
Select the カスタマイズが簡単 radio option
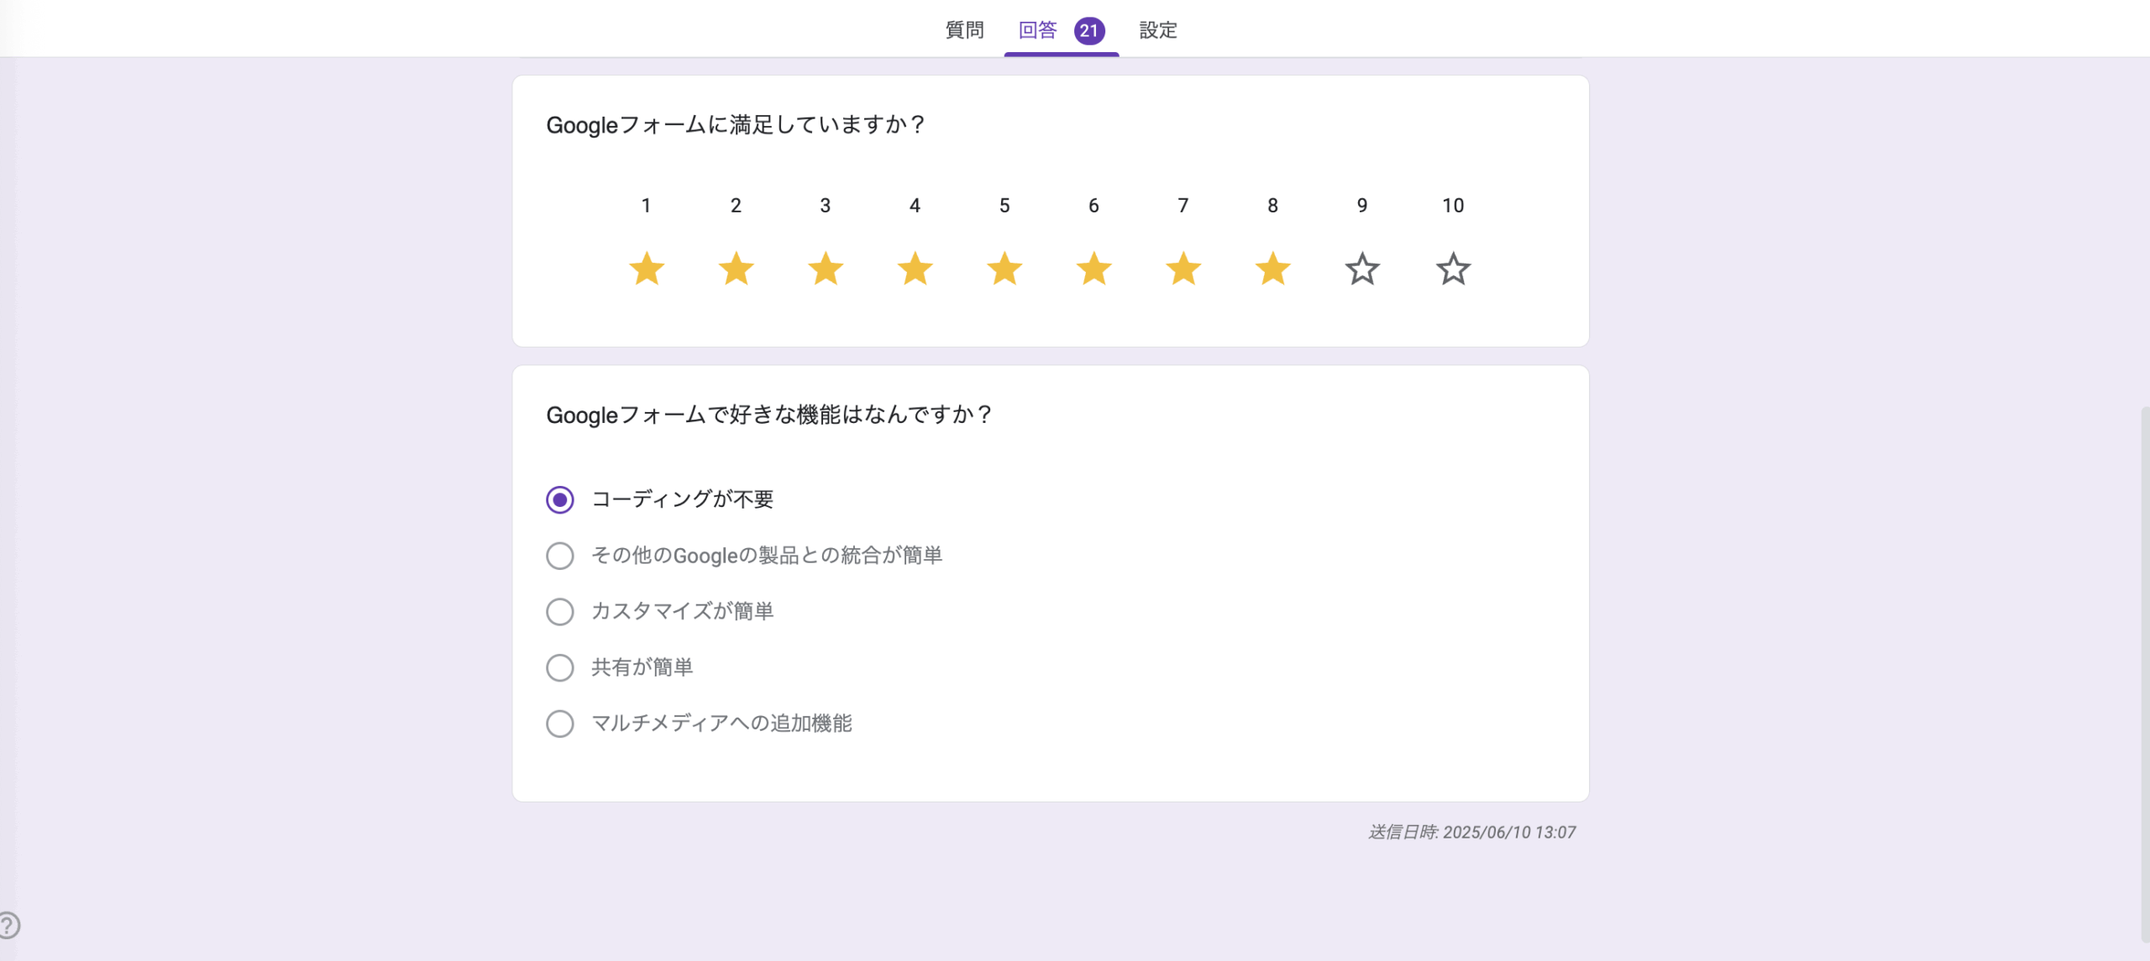(560, 612)
